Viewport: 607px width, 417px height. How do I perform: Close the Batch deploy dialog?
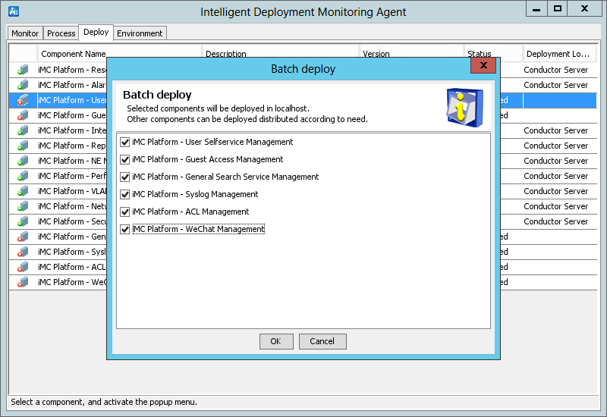click(x=483, y=65)
